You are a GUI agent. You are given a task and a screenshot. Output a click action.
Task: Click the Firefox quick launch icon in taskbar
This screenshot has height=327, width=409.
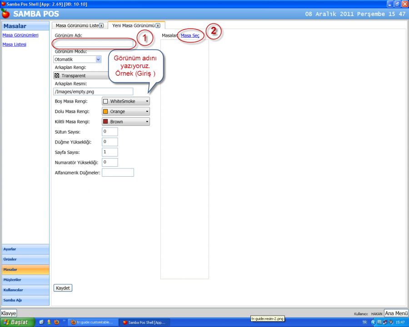point(56,322)
